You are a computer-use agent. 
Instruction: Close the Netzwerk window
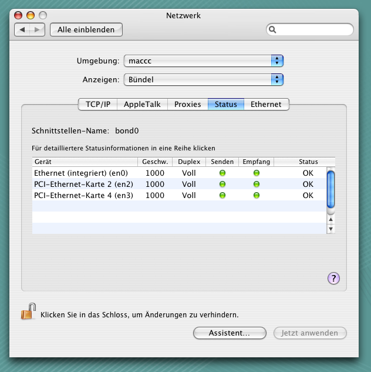coord(18,15)
